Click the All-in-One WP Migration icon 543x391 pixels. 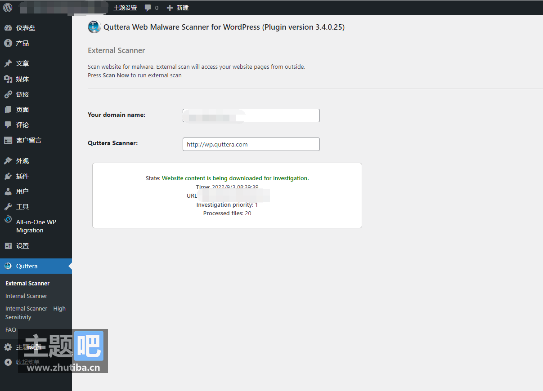click(8, 219)
